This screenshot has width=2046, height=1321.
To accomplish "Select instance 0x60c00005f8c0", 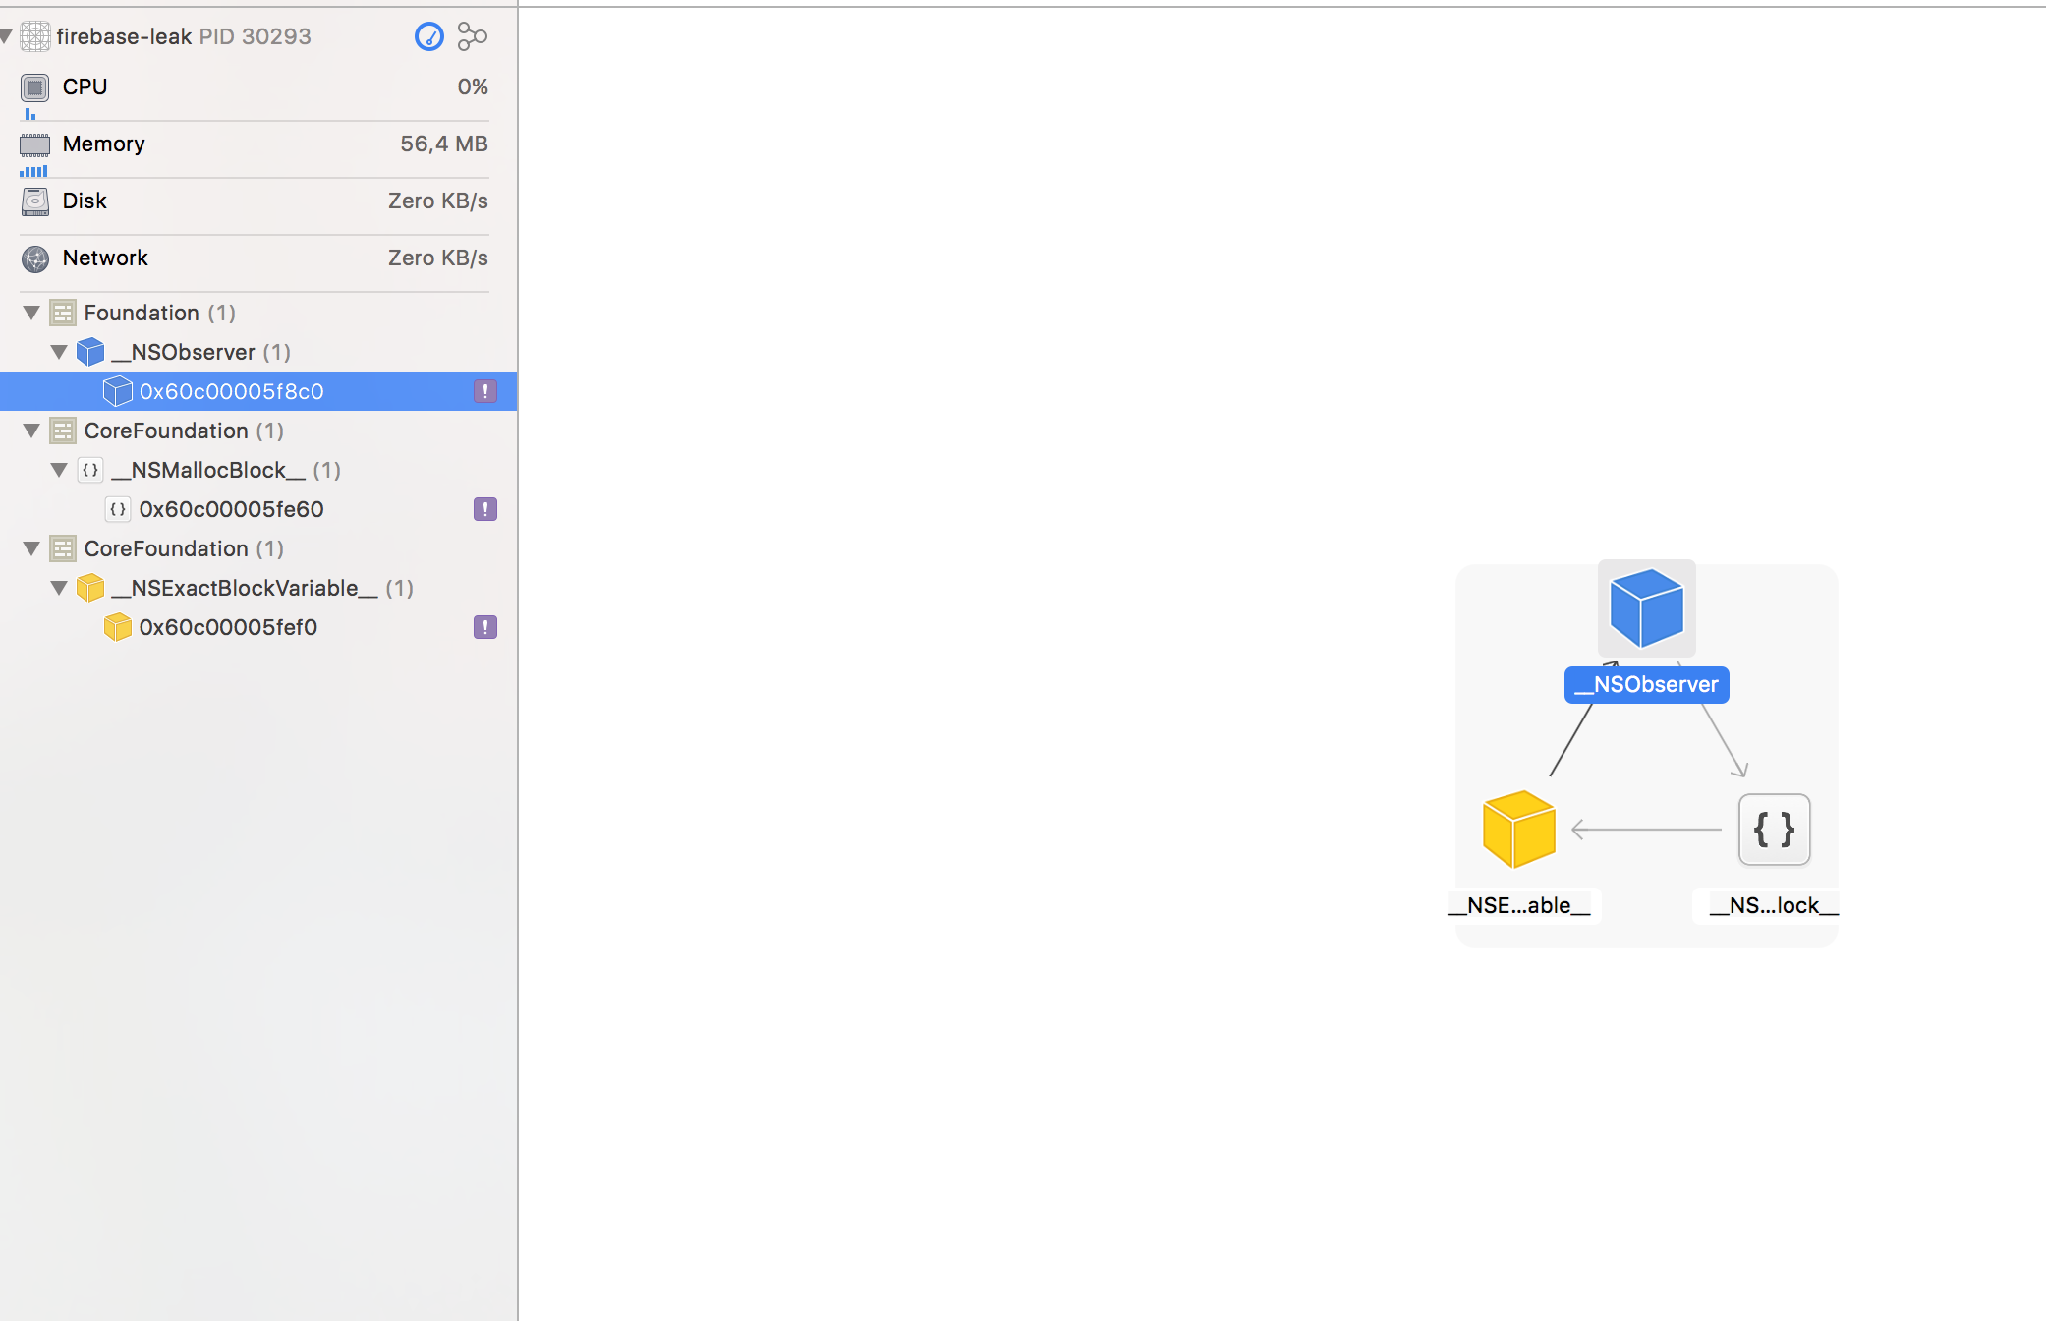I will tap(258, 391).
